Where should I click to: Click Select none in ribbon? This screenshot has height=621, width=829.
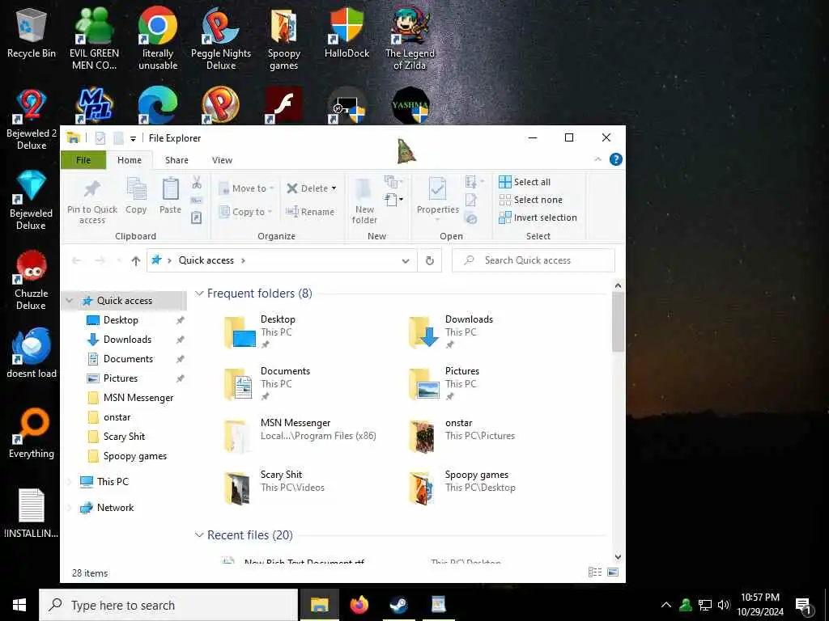(x=531, y=200)
